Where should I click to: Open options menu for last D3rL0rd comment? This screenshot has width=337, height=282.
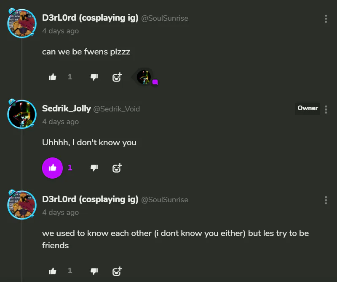[x=326, y=200]
